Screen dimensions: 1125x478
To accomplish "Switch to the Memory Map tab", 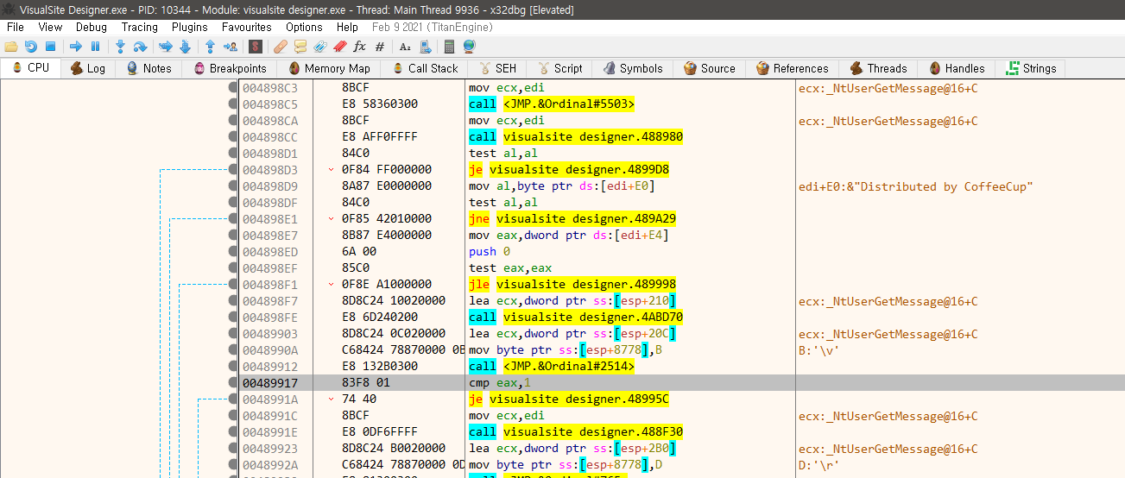I will (329, 68).
